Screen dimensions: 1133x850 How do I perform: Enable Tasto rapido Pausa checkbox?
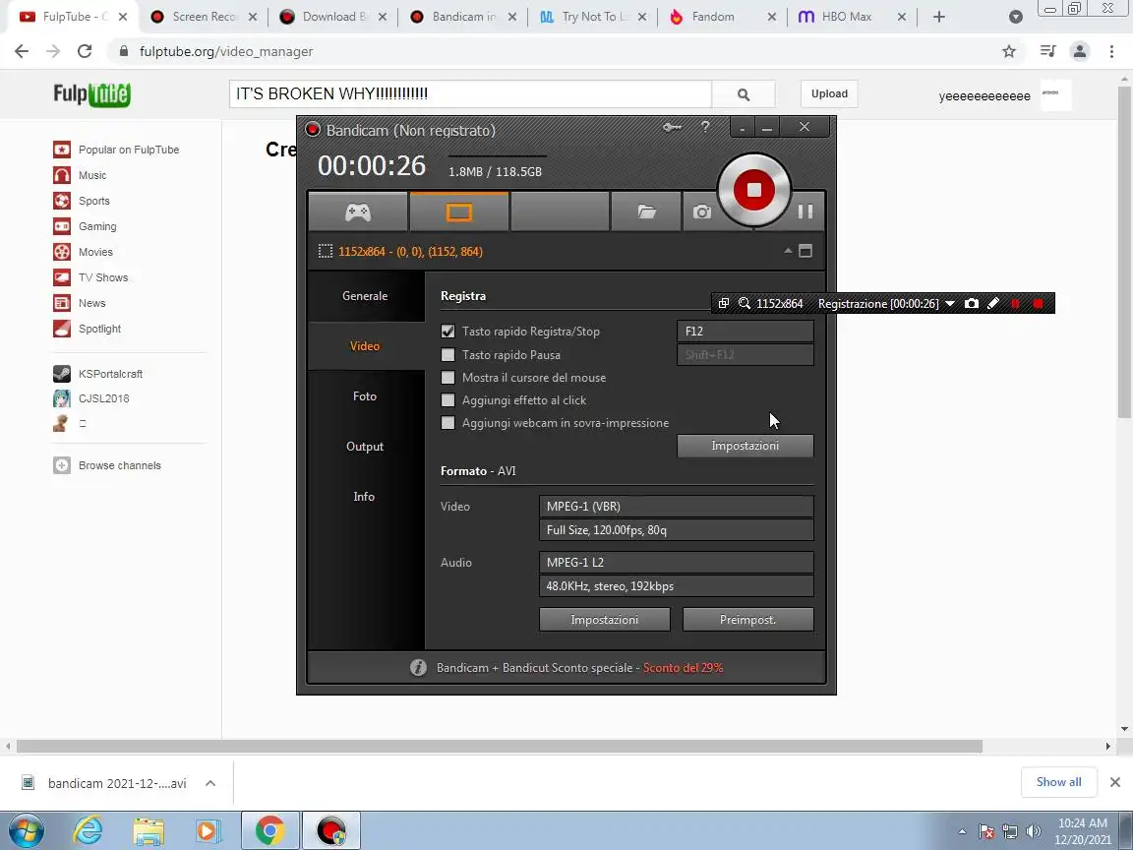click(448, 355)
